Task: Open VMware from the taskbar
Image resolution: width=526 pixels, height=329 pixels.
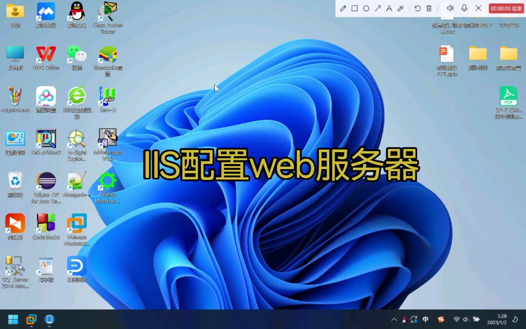Action: coord(31,319)
